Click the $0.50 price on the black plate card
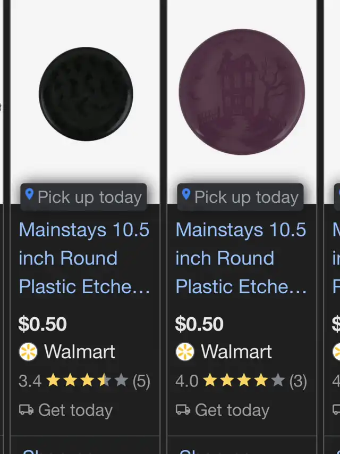This screenshot has width=340, height=454. click(42, 324)
